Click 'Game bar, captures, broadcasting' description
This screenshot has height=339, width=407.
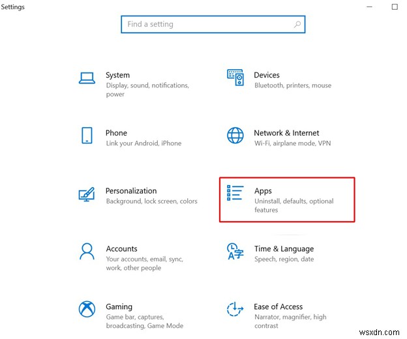pyautogui.click(x=145, y=321)
